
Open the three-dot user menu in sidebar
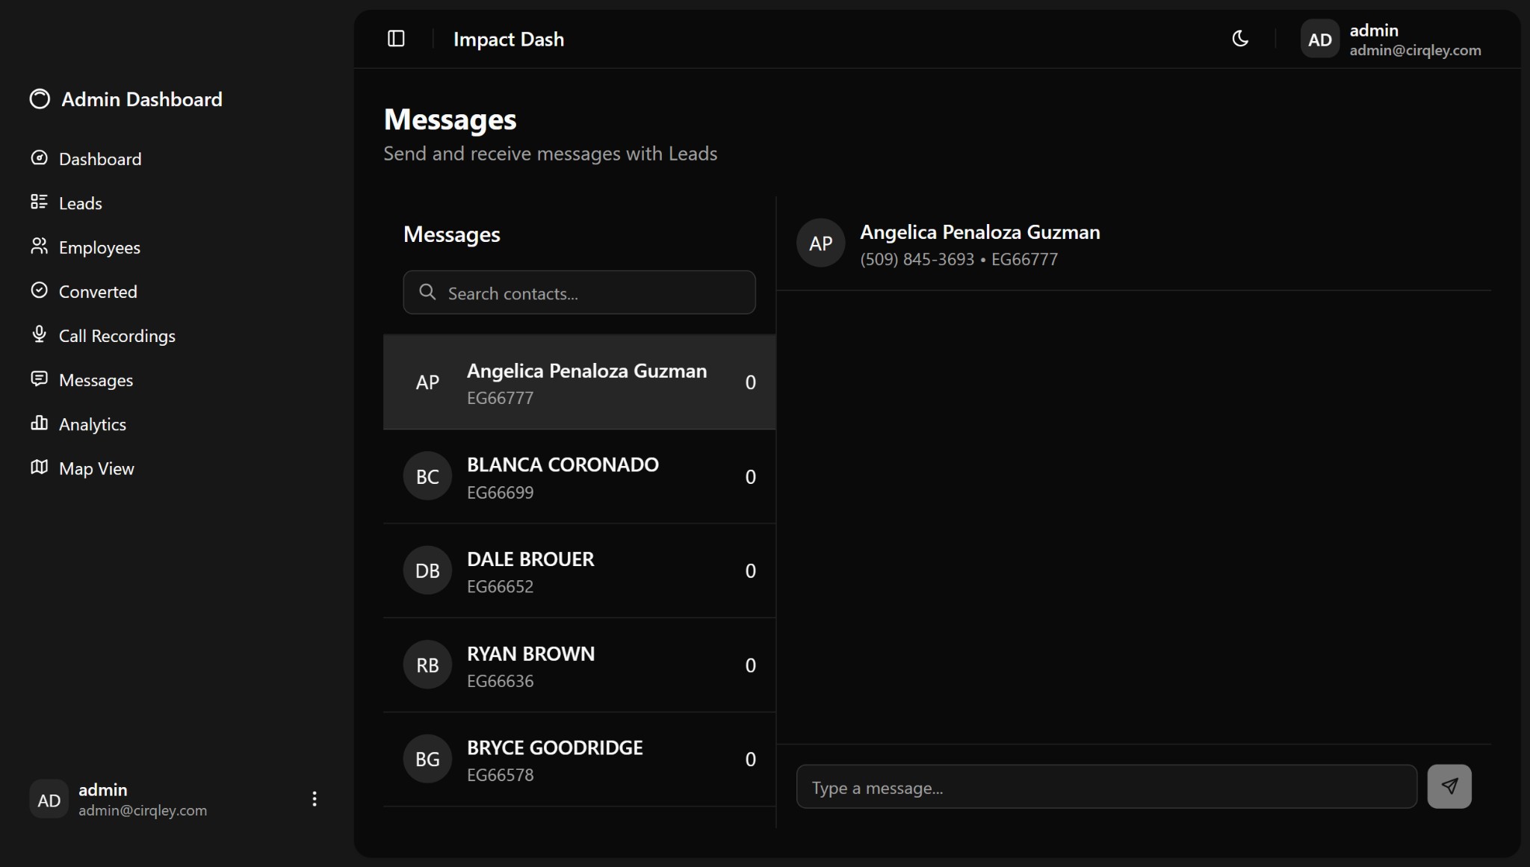click(315, 799)
